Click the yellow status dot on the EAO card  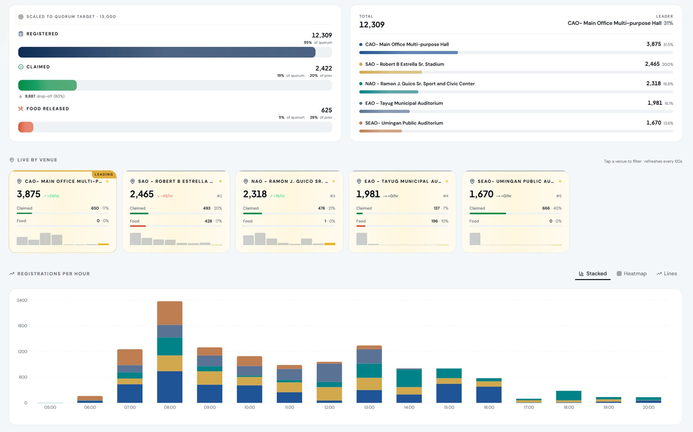pos(447,181)
